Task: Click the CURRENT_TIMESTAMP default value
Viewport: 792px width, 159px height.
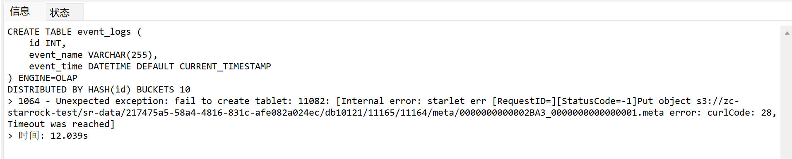Action: pos(225,66)
